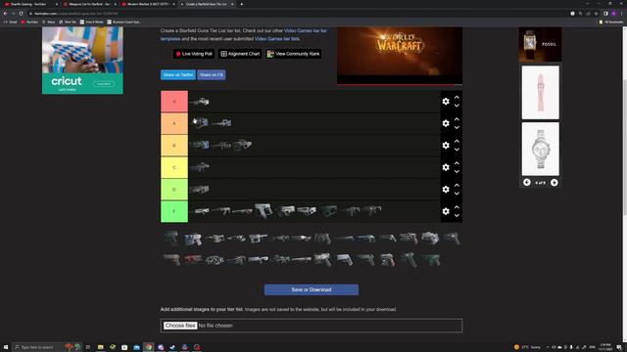Move the C tier row up with its arrow

point(457,163)
